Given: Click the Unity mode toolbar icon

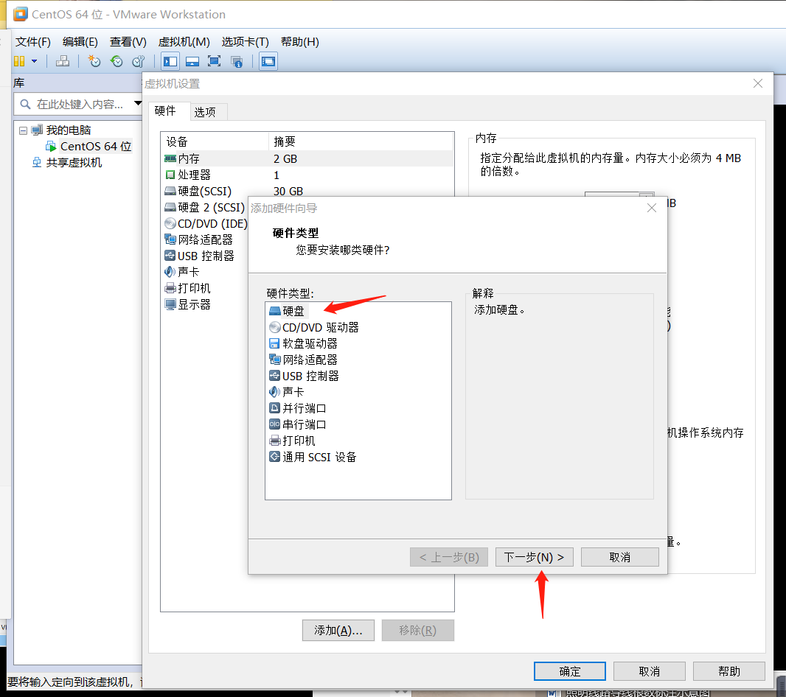Looking at the screenshot, I should pyautogui.click(x=237, y=62).
